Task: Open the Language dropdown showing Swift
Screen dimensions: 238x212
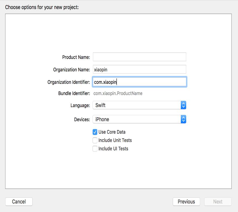Action: [137, 105]
